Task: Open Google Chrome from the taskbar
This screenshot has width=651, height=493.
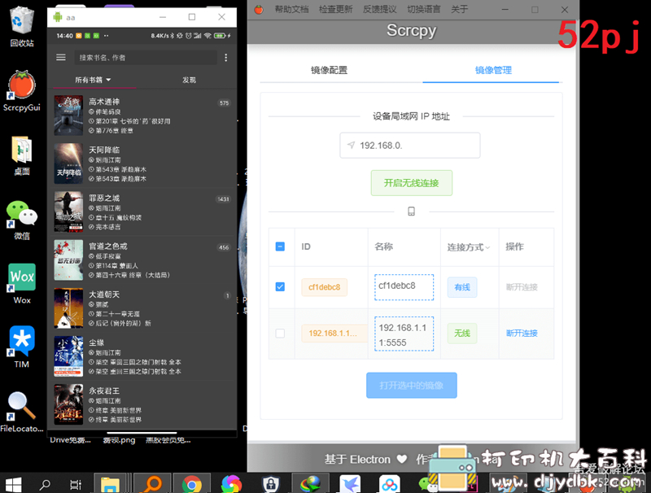Action: click(x=192, y=484)
